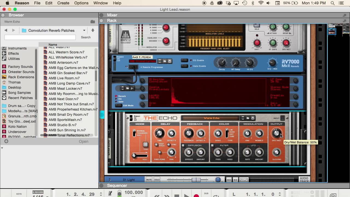The height and width of the screenshot is (197, 350).
Task: Open the File menu
Action: [37, 3]
